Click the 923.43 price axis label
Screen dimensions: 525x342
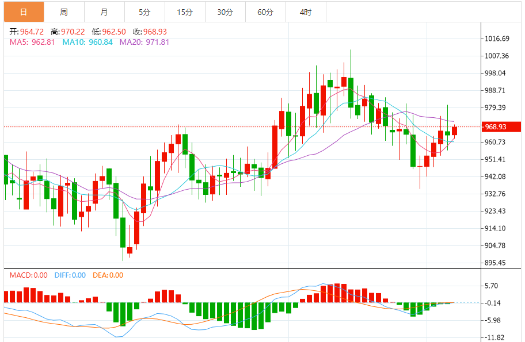[x=495, y=211]
